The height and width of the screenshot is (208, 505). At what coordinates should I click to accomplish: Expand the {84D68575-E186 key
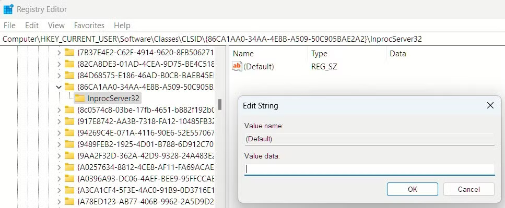(x=59, y=76)
